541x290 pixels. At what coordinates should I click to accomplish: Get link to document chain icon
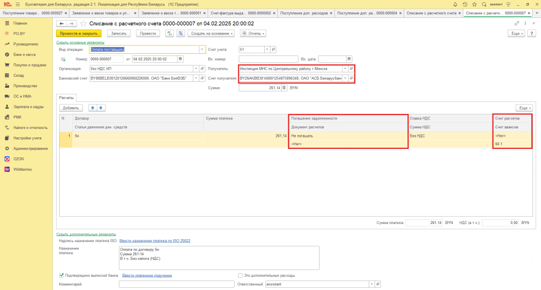[517, 23]
